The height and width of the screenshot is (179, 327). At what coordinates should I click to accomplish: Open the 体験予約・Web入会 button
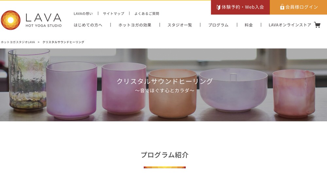tap(240, 7)
